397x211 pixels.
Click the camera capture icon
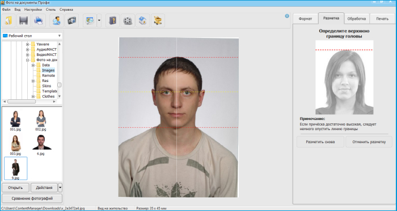(x=72, y=21)
